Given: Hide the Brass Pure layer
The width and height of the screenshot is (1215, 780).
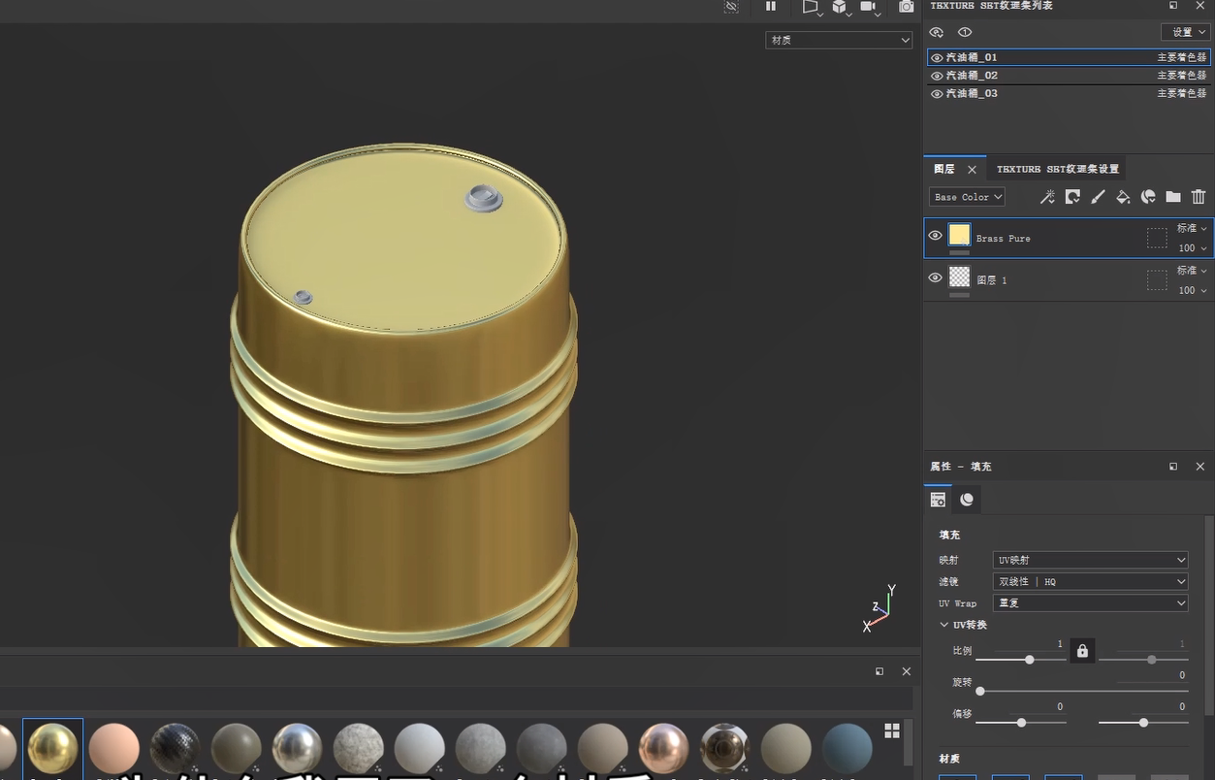Looking at the screenshot, I should [x=935, y=236].
